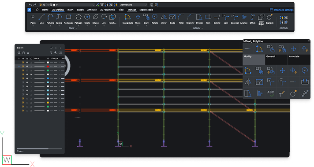
Task: Open Layers panel three-dot menu
Action: (x=60, y=48)
